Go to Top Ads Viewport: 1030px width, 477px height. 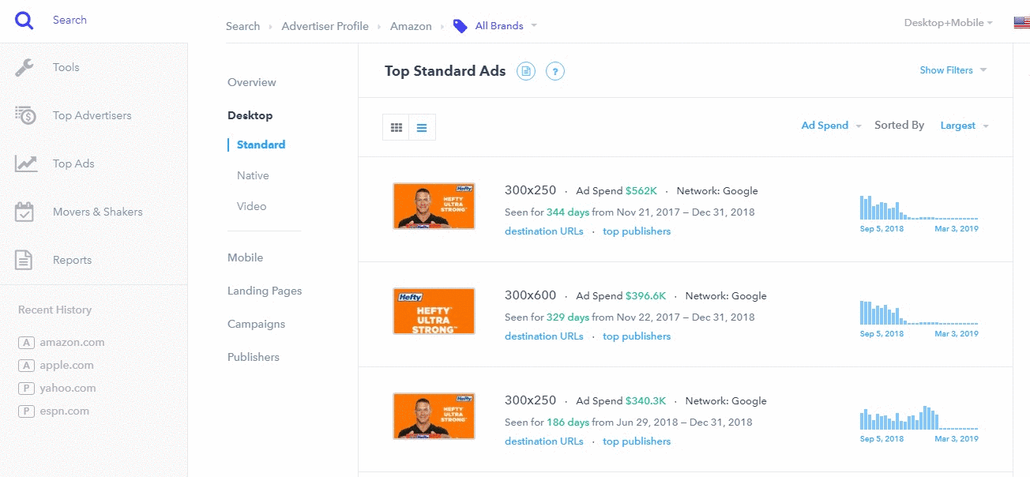tap(73, 163)
